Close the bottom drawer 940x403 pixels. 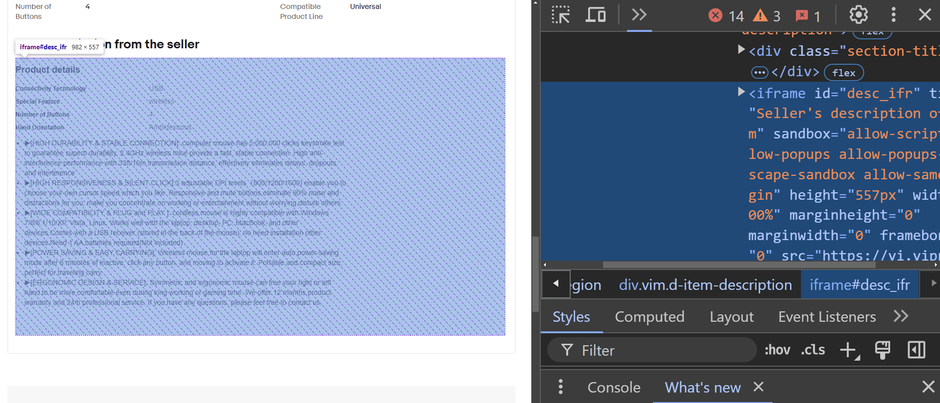(x=928, y=387)
